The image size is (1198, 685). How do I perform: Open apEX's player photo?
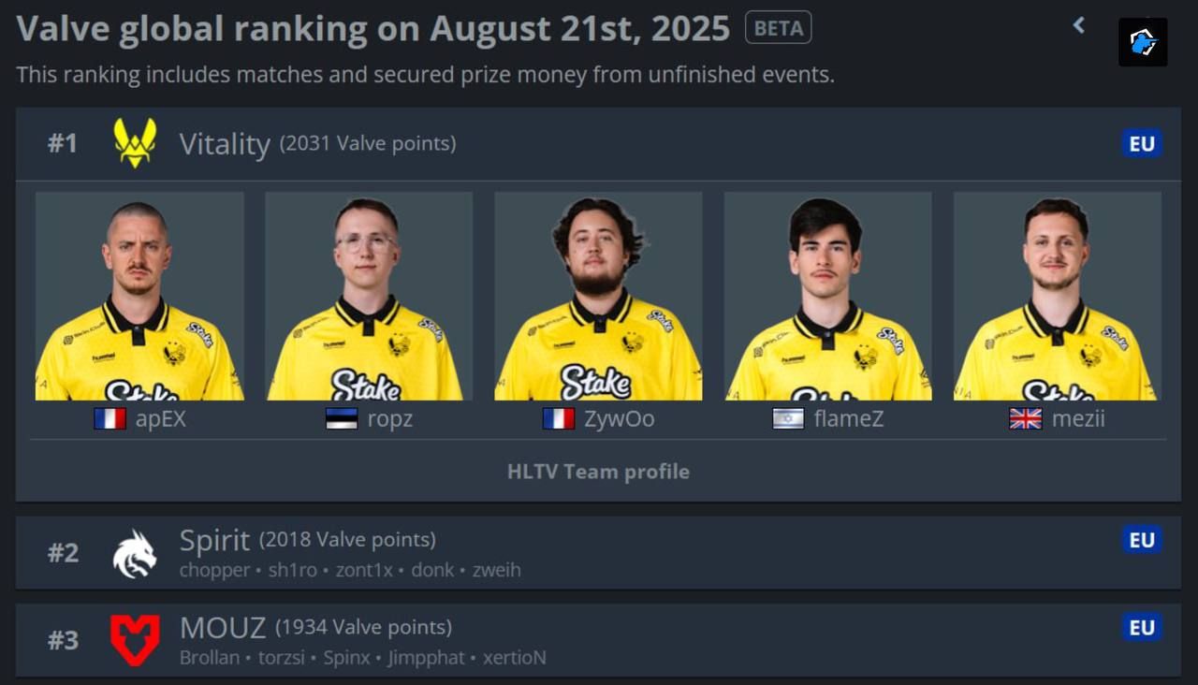(139, 297)
